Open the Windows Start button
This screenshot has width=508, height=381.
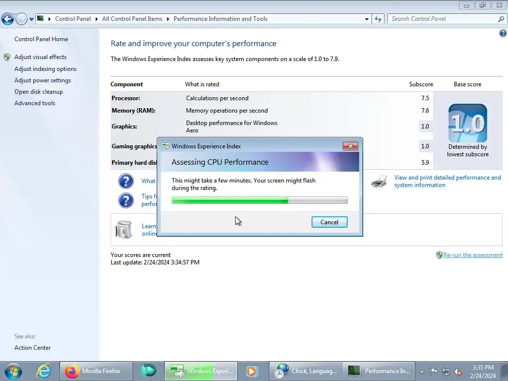click(x=13, y=371)
